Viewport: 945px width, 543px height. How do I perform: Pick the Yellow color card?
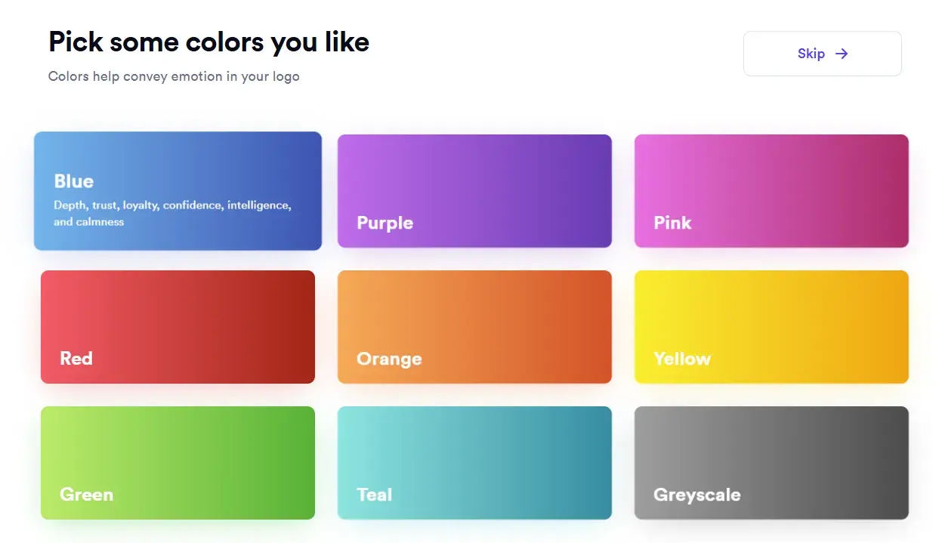(x=771, y=326)
